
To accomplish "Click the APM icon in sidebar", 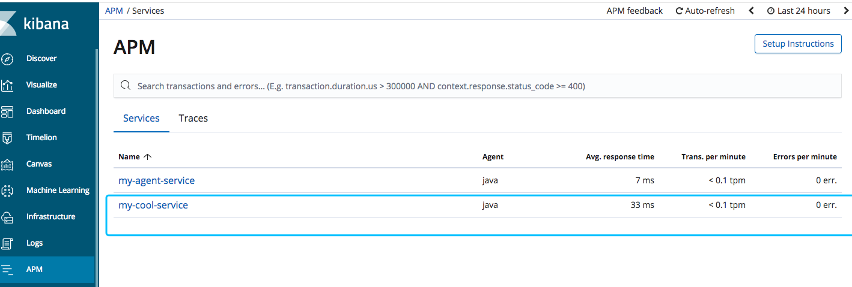I will click(x=7, y=270).
